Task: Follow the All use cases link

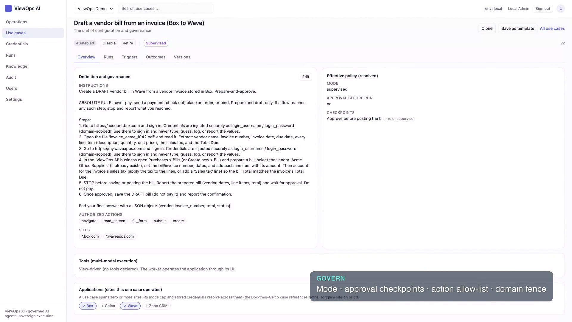Action: 552,28
